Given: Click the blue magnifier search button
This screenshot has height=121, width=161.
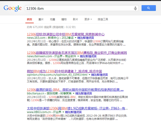Looking at the screenshot, I should pyautogui.click(x=149, y=8).
